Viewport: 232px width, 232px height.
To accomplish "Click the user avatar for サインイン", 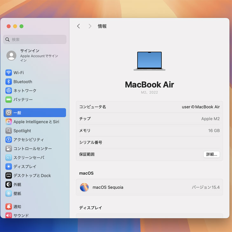I will (x=11, y=56).
